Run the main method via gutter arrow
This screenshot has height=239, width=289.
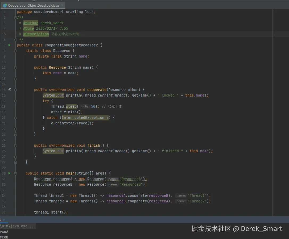click(x=9, y=173)
